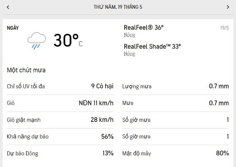The height and width of the screenshot is (167, 236).
Task: Go to next day with right arrow
Action: pos(228,7)
